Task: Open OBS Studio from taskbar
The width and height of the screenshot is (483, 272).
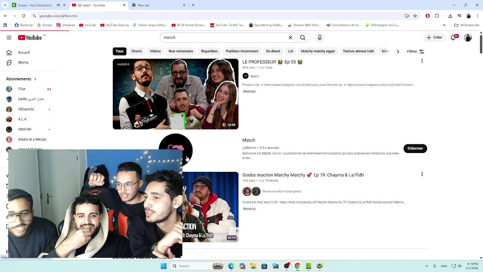Action: [x=286, y=266]
